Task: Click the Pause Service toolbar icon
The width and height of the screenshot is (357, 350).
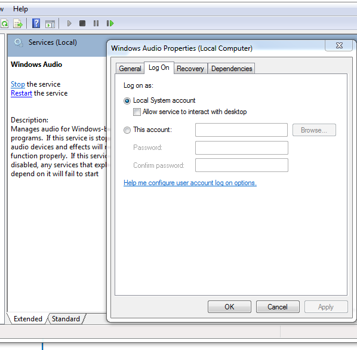Action: pos(96,23)
